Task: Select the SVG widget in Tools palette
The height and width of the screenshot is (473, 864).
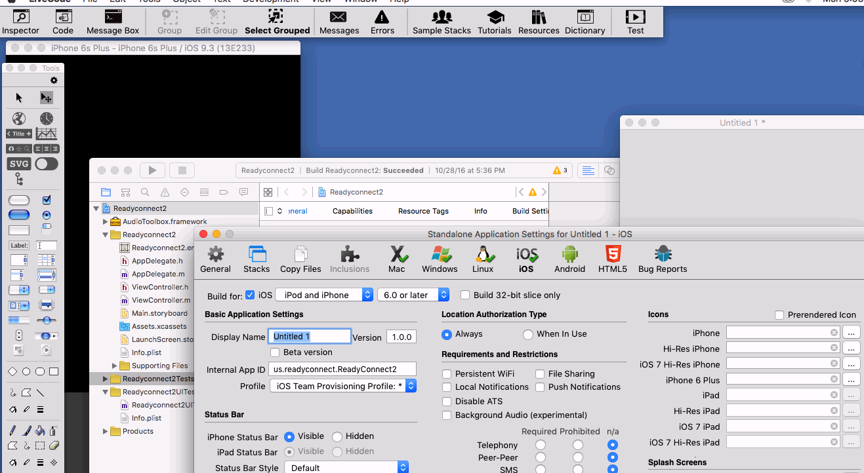Action: coord(18,164)
